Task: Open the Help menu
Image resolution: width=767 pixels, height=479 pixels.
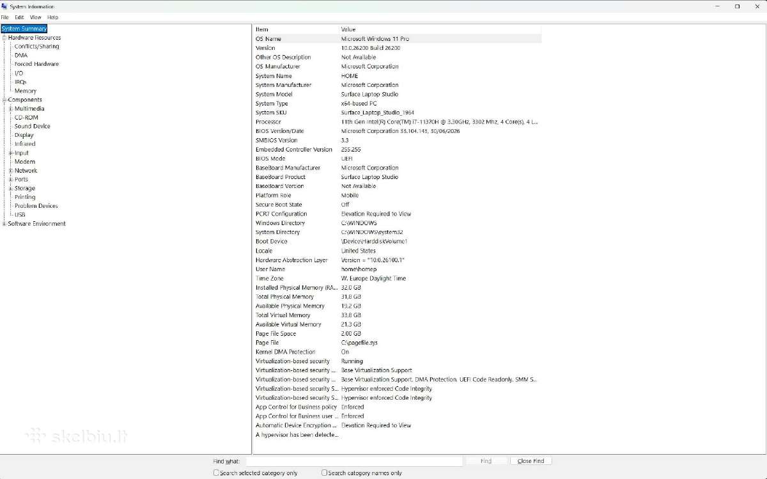Action: [52, 17]
